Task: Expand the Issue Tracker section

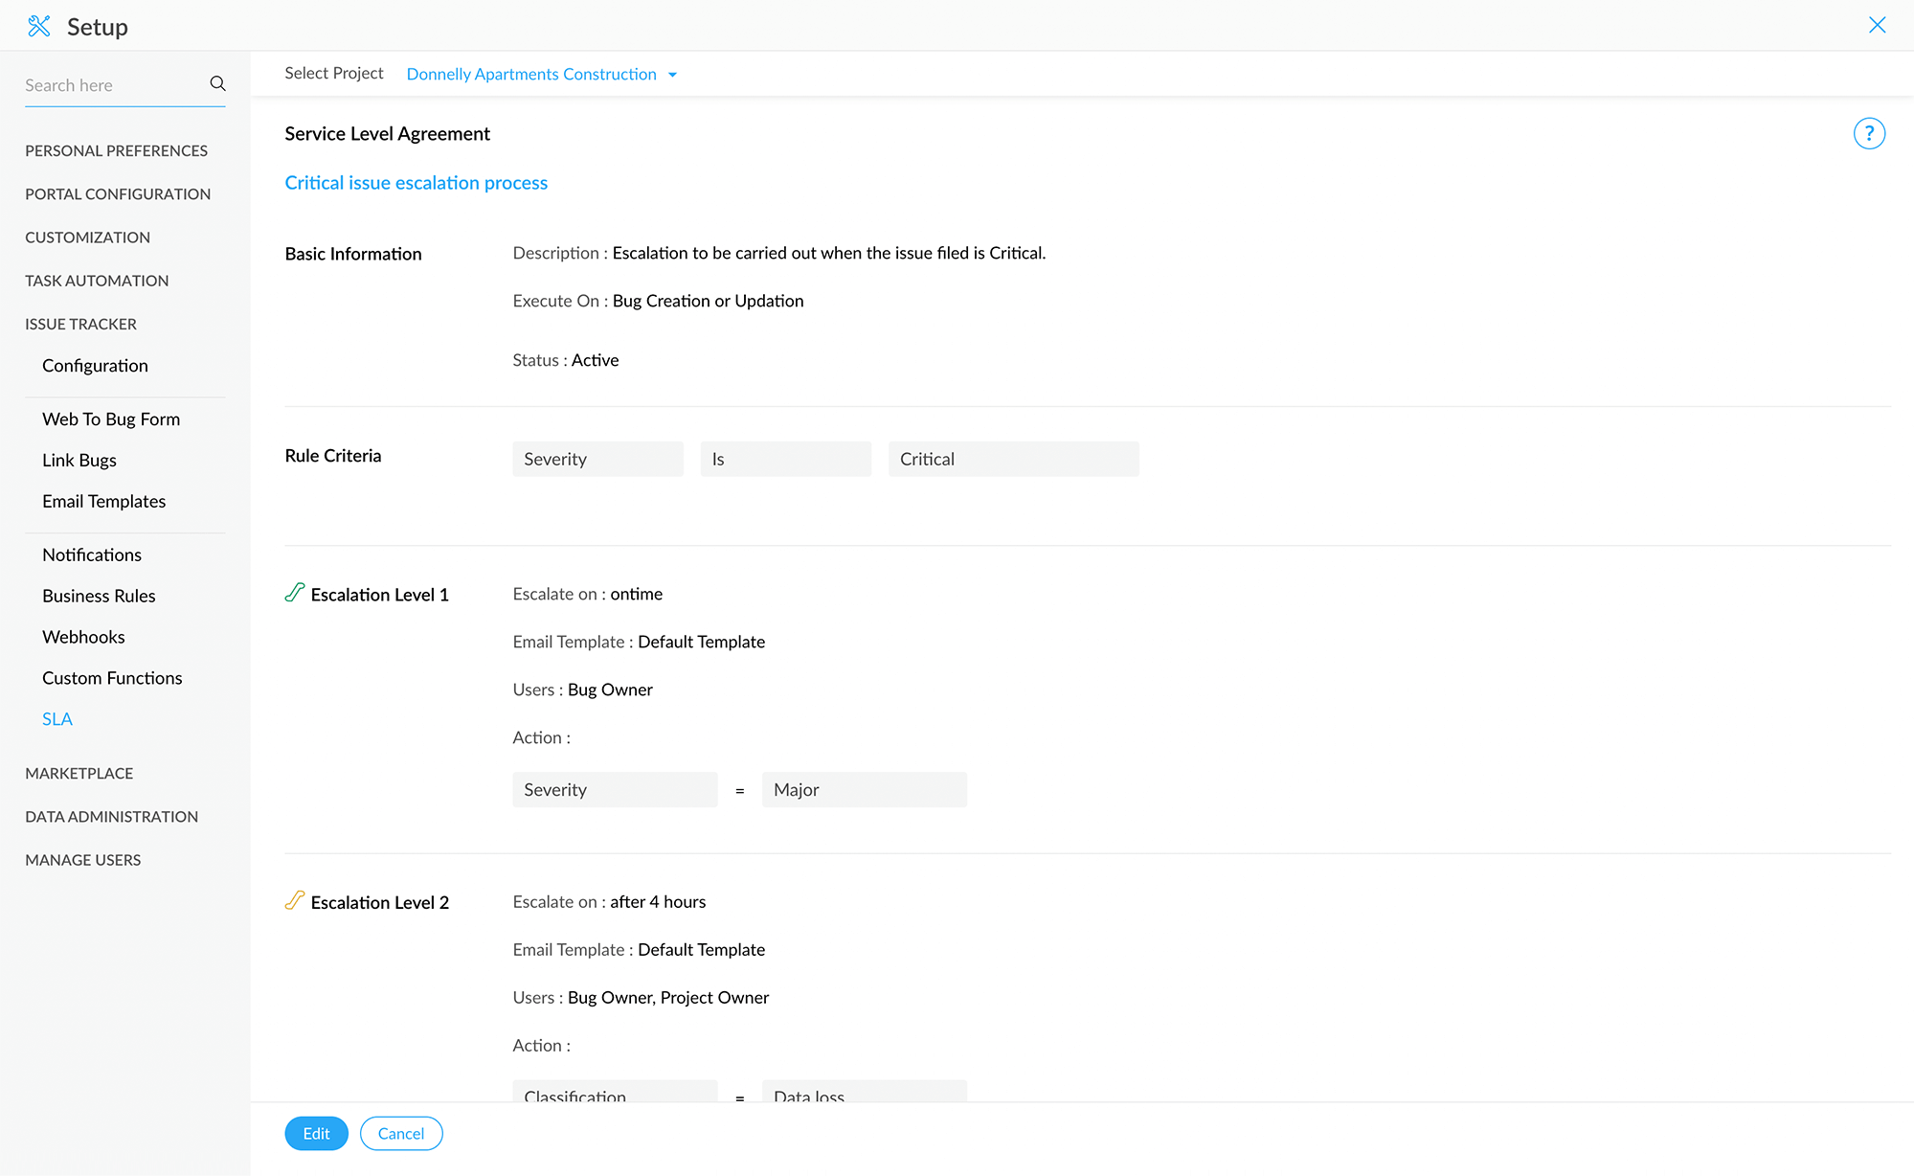Action: pyautogui.click(x=80, y=324)
